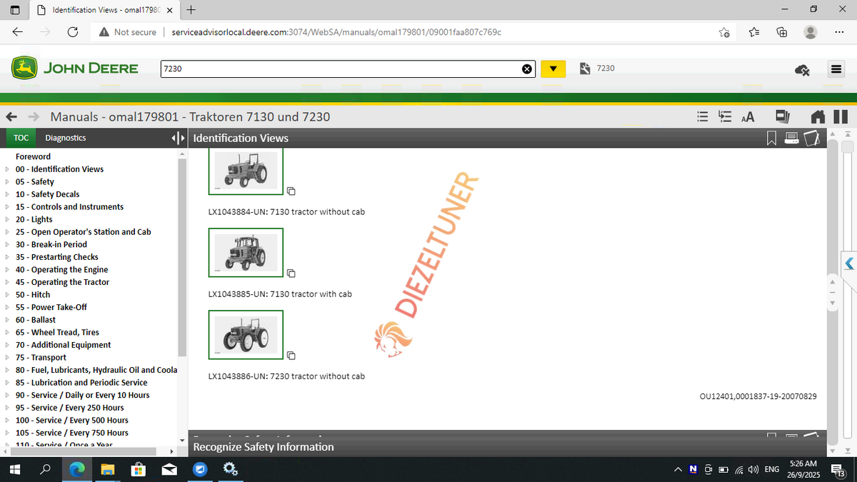Change text size with AA icon

coord(748,117)
